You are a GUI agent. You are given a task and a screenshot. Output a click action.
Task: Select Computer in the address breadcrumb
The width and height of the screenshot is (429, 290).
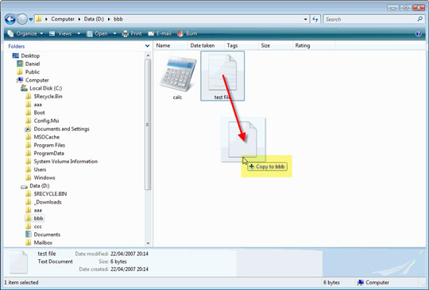[63, 19]
